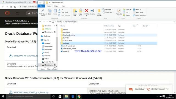Screen dimensions: 176x99
Task: Create a New folder
Action: (99, 12)
